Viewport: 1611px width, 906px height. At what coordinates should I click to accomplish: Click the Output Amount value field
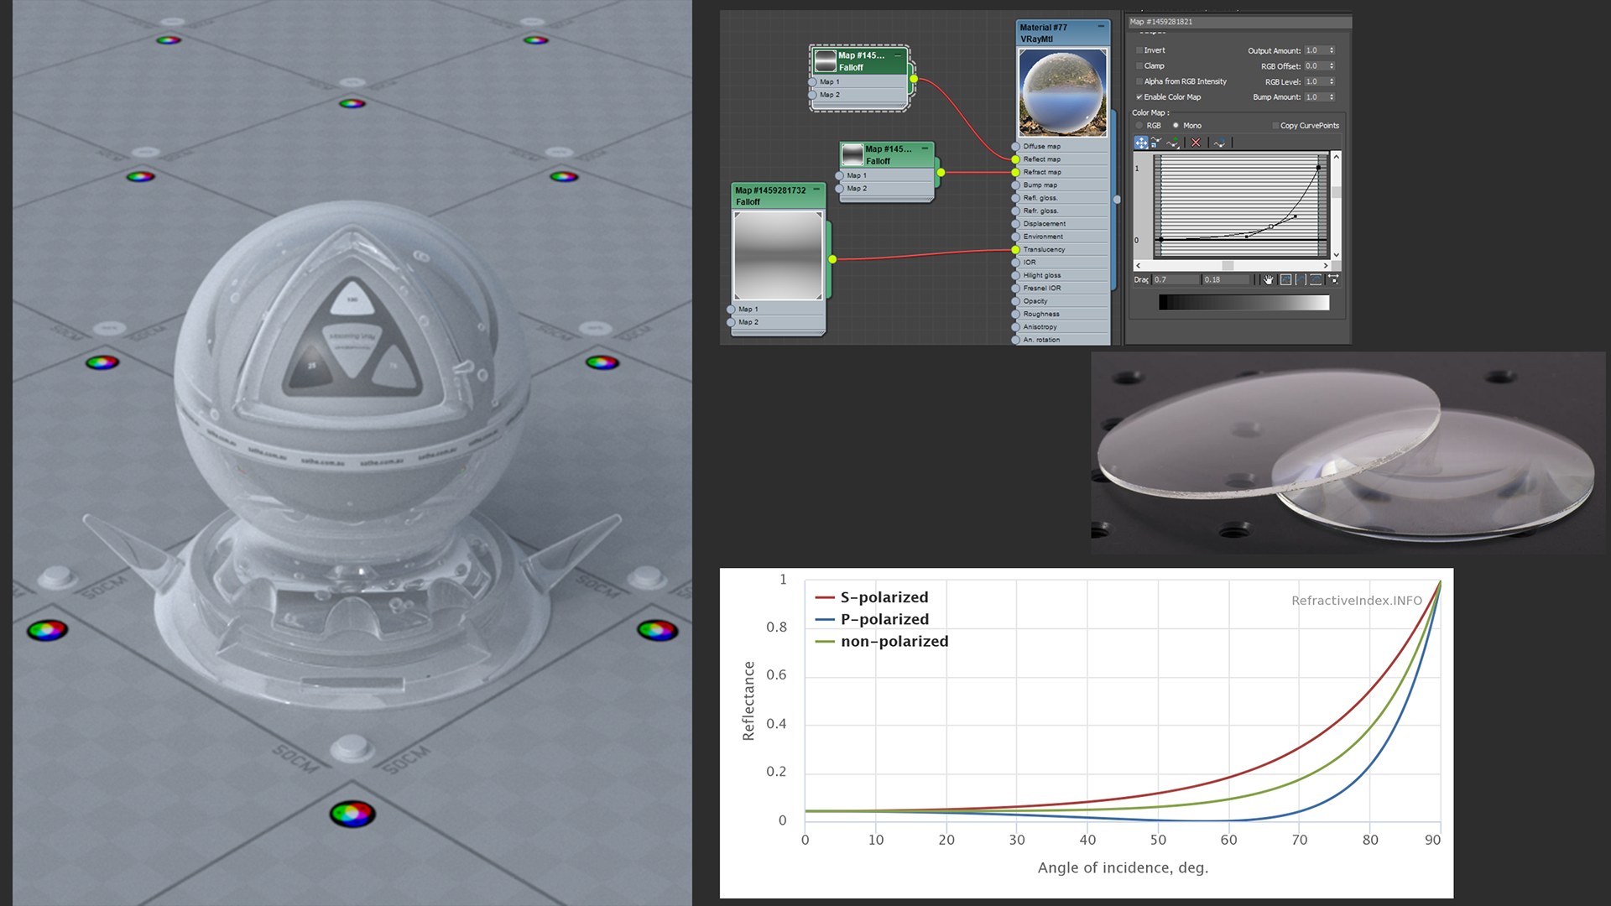point(1316,50)
